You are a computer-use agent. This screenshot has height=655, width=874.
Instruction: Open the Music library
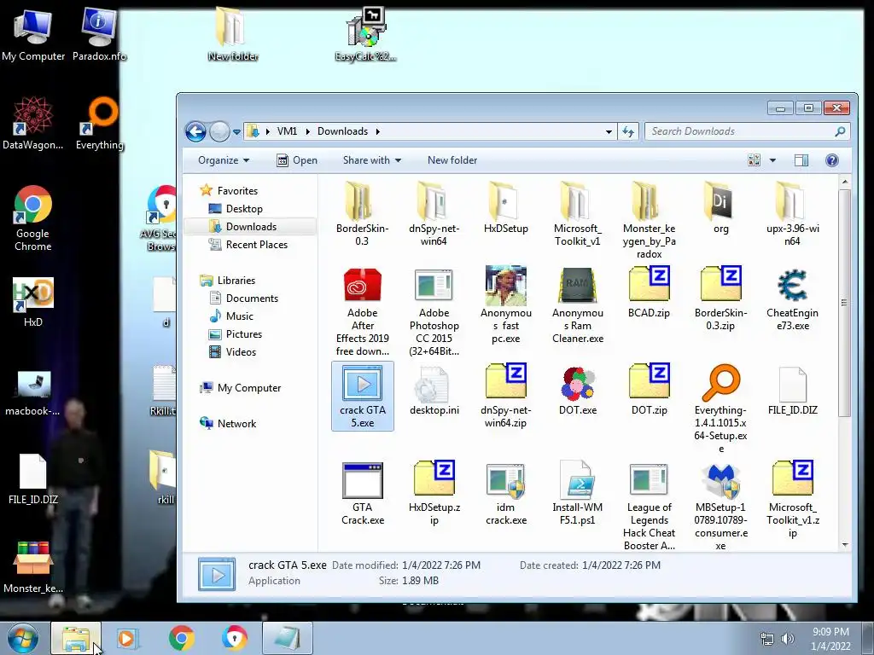click(230, 316)
